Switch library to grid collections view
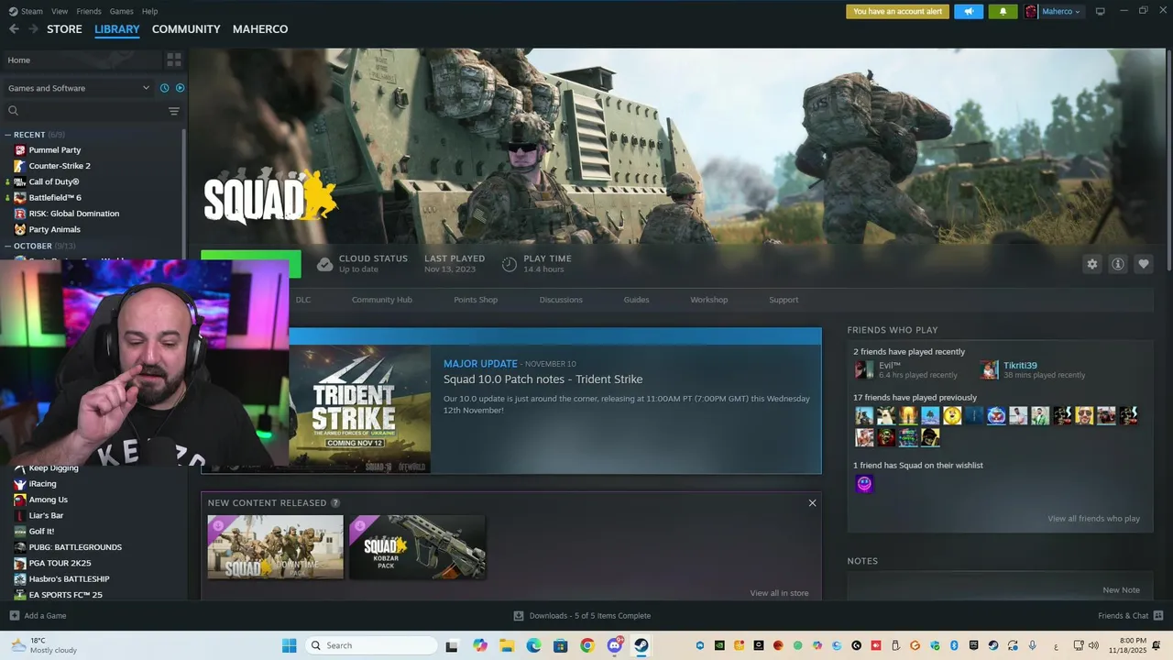This screenshot has width=1173, height=660. [x=174, y=60]
